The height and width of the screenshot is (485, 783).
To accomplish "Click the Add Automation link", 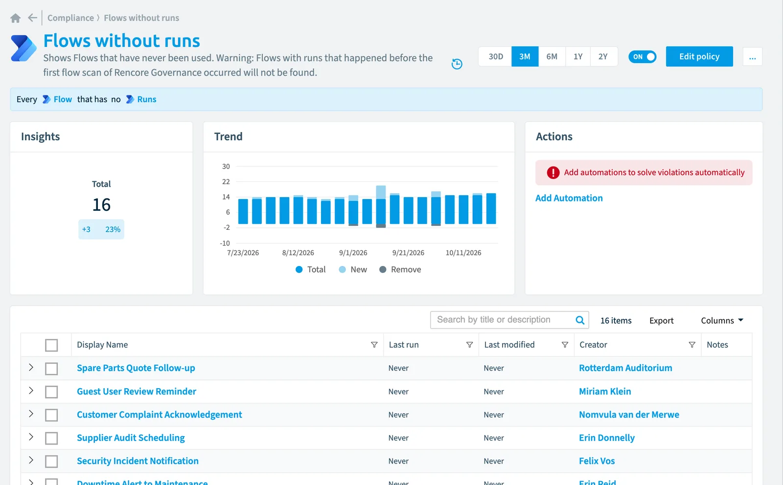I will (569, 198).
